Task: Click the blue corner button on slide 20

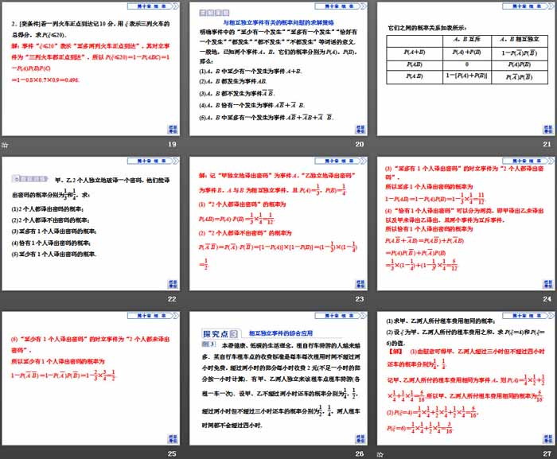Action: click(x=360, y=130)
